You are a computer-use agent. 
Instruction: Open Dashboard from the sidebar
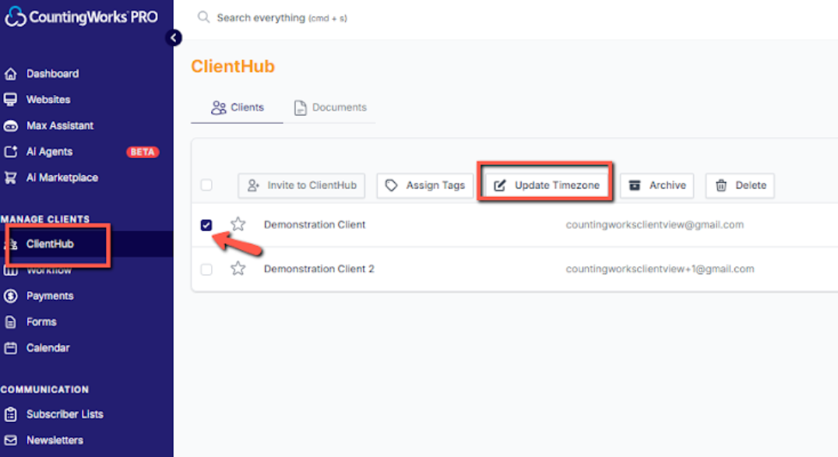coord(52,74)
